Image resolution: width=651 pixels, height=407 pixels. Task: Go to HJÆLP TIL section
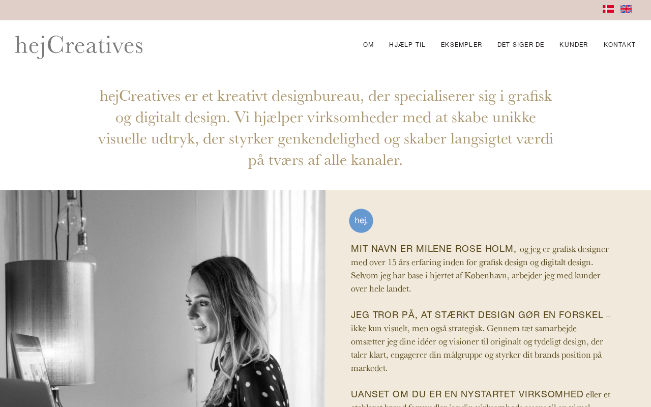[x=407, y=45]
